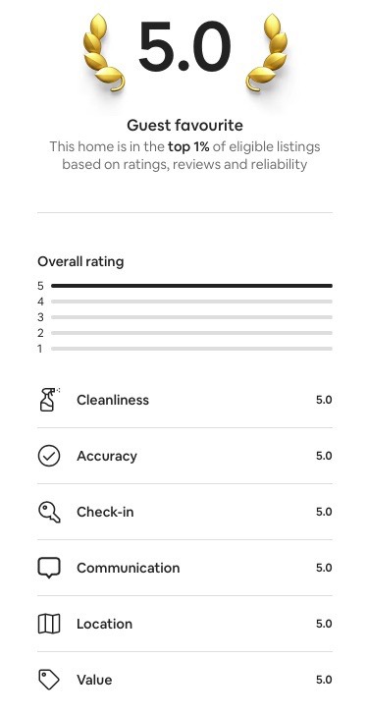Click the Location map icon

[49, 624]
